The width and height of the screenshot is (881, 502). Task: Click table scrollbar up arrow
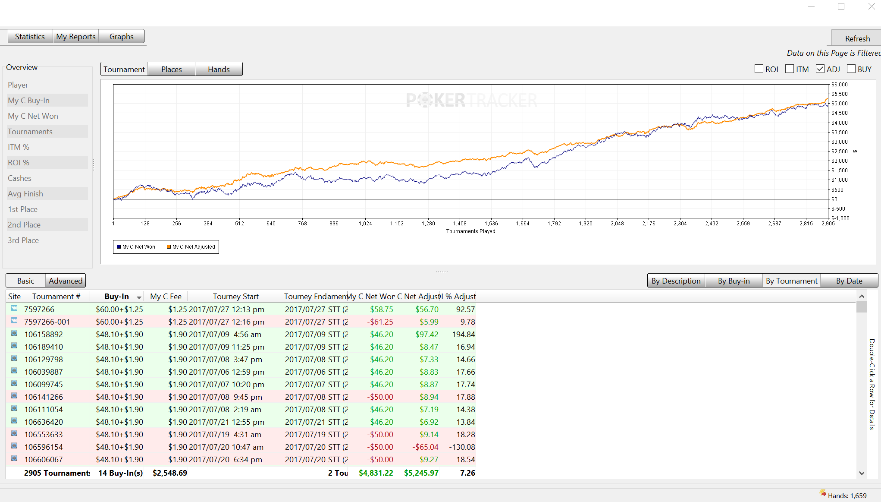[x=862, y=297]
